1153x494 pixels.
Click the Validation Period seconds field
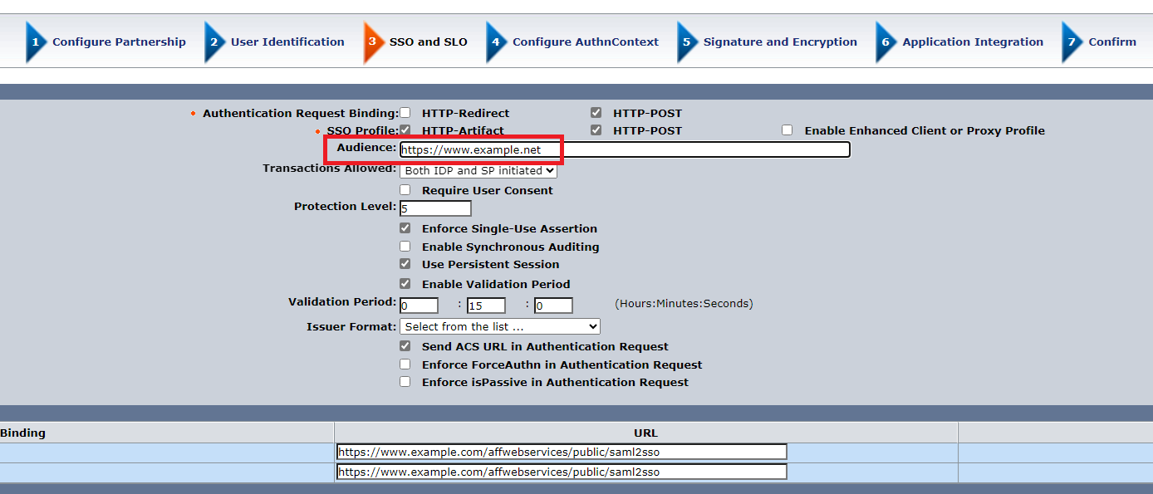(x=553, y=306)
